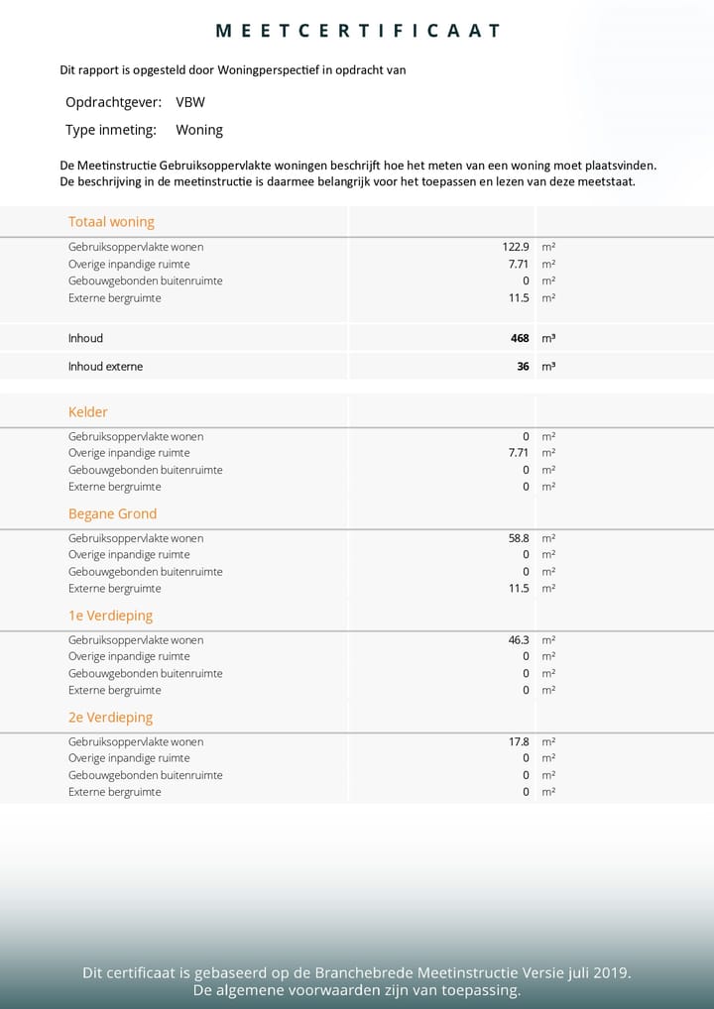
Task: Select the Begane Grond section heading
Action: pos(112,514)
